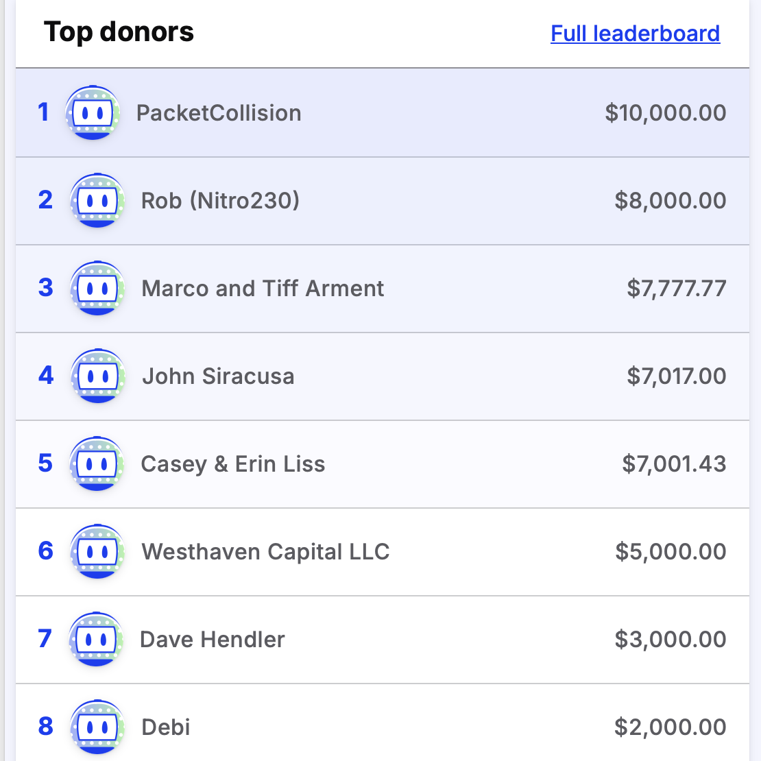Click Marco and Tiff Arment's avatar icon

click(x=97, y=288)
